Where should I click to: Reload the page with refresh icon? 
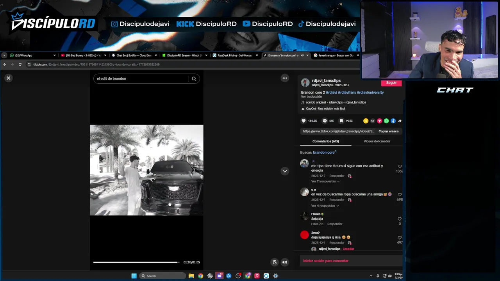tap(20, 64)
